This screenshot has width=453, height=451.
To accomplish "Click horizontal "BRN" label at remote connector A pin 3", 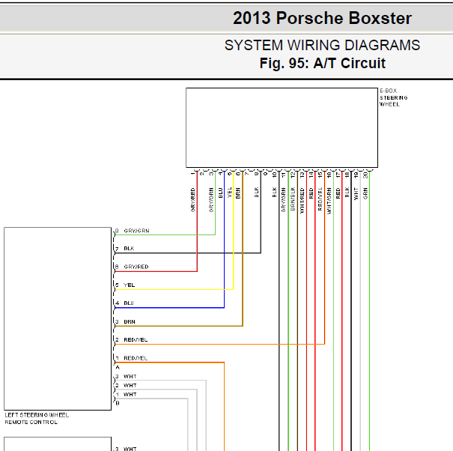I will 129,322.
